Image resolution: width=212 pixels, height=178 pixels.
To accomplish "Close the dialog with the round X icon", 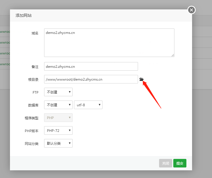I will [191, 10].
